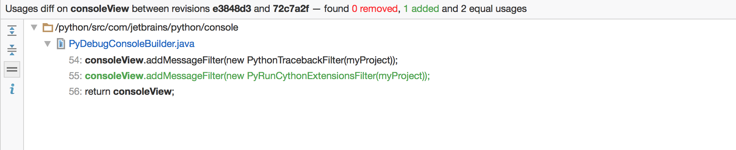Select line 56 return consoleView usage
This screenshot has width=736, height=150.
coord(122,91)
